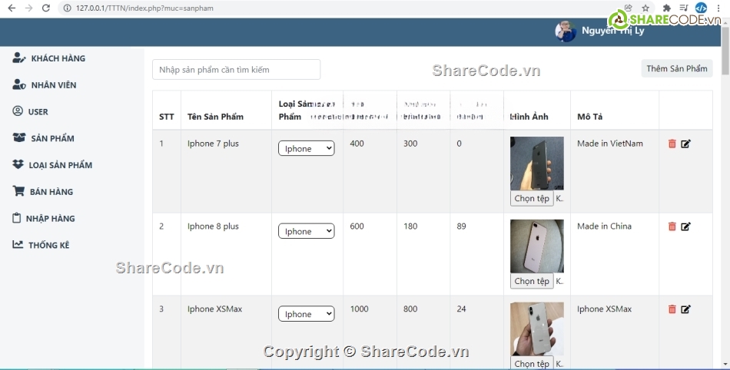Go back with browser back arrow
The height and width of the screenshot is (370, 730).
(x=12, y=8)
